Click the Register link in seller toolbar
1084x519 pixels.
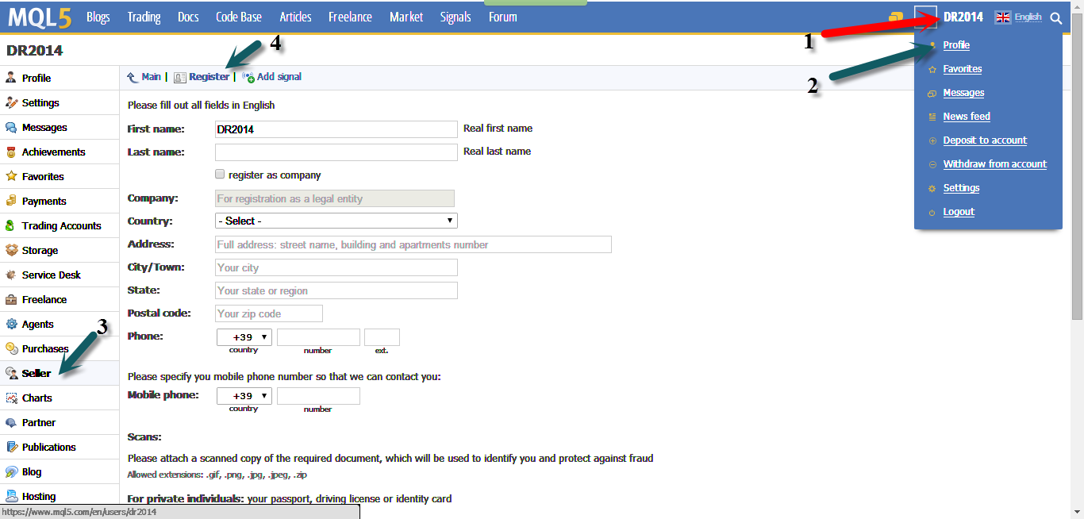tap(209, 77)
